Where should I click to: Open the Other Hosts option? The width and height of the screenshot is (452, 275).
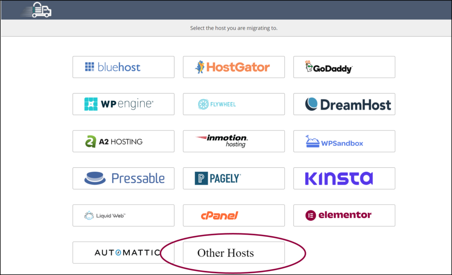point(234,253)
